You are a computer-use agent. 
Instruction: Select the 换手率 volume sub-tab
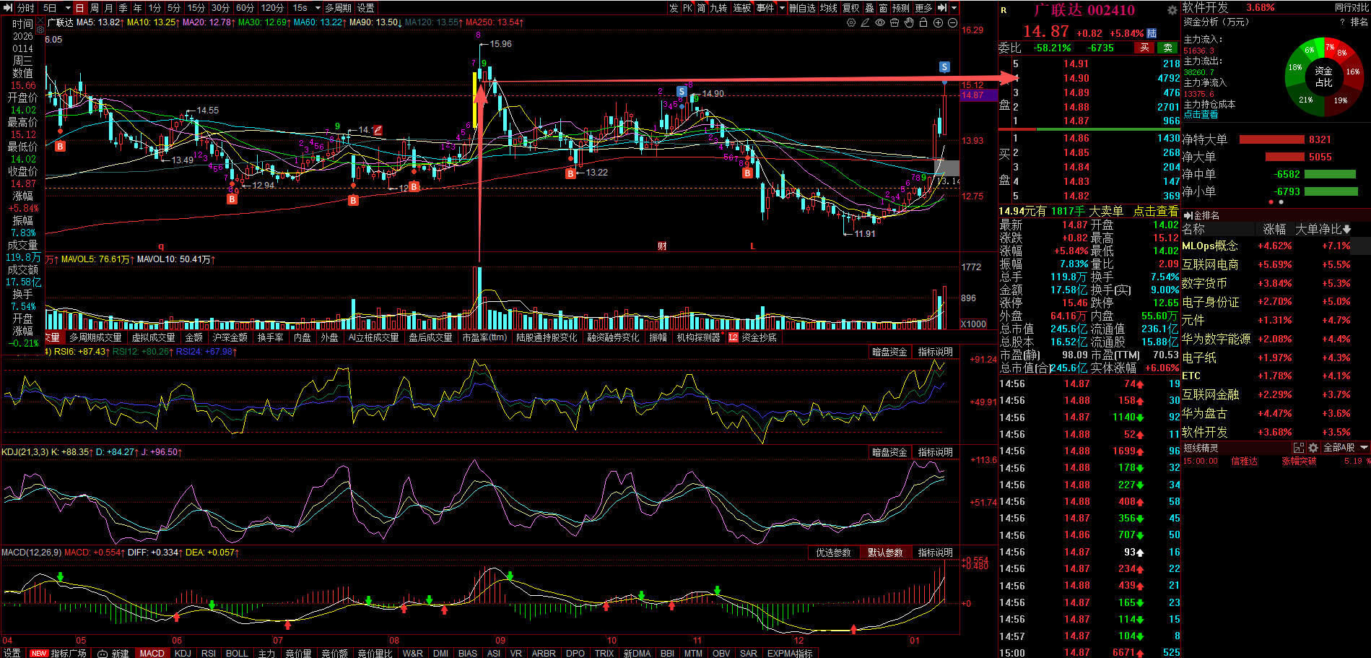[270, 337]
